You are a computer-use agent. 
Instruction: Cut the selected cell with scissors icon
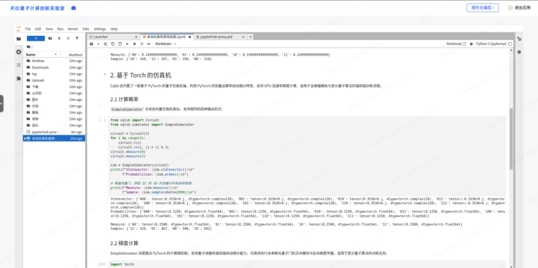(x=106, y=44)
